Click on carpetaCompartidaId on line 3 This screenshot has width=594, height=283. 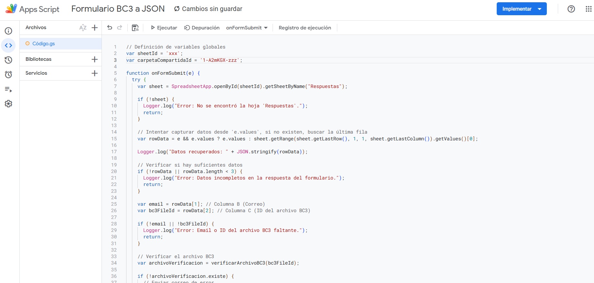164,60
